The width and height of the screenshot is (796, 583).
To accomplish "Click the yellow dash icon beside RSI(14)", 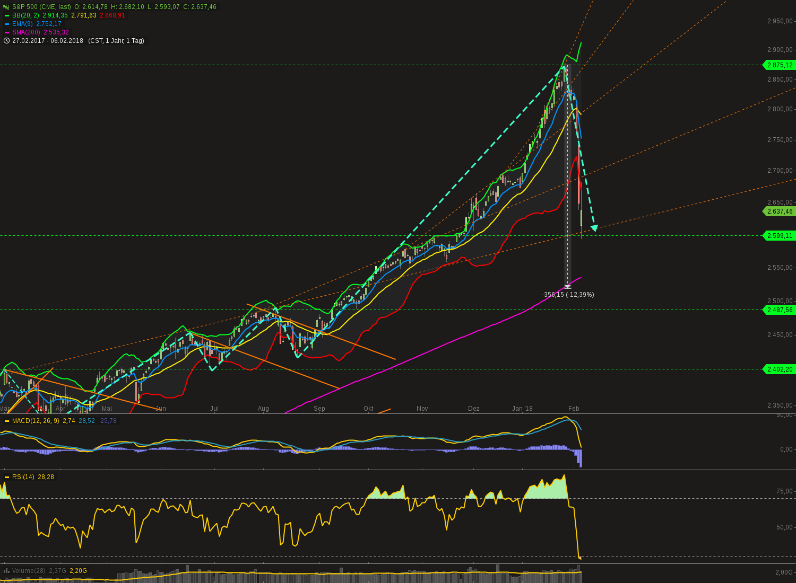I will (6, 476).
